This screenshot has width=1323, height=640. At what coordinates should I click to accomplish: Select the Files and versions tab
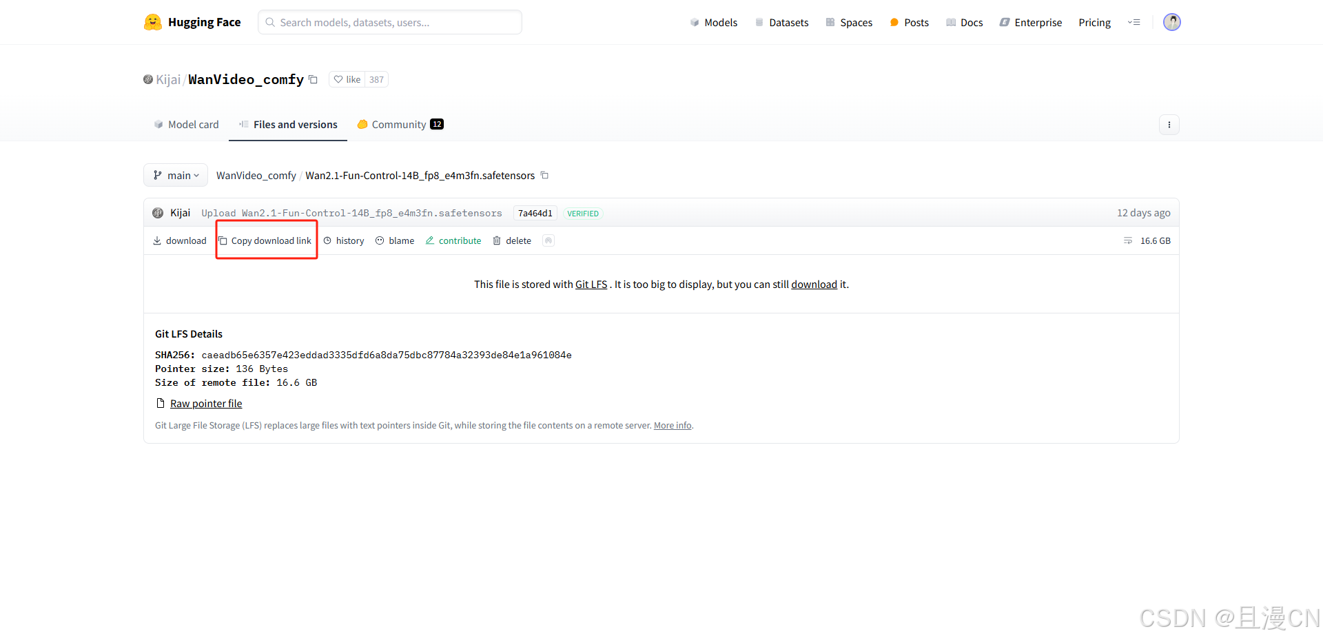(288, 125)
